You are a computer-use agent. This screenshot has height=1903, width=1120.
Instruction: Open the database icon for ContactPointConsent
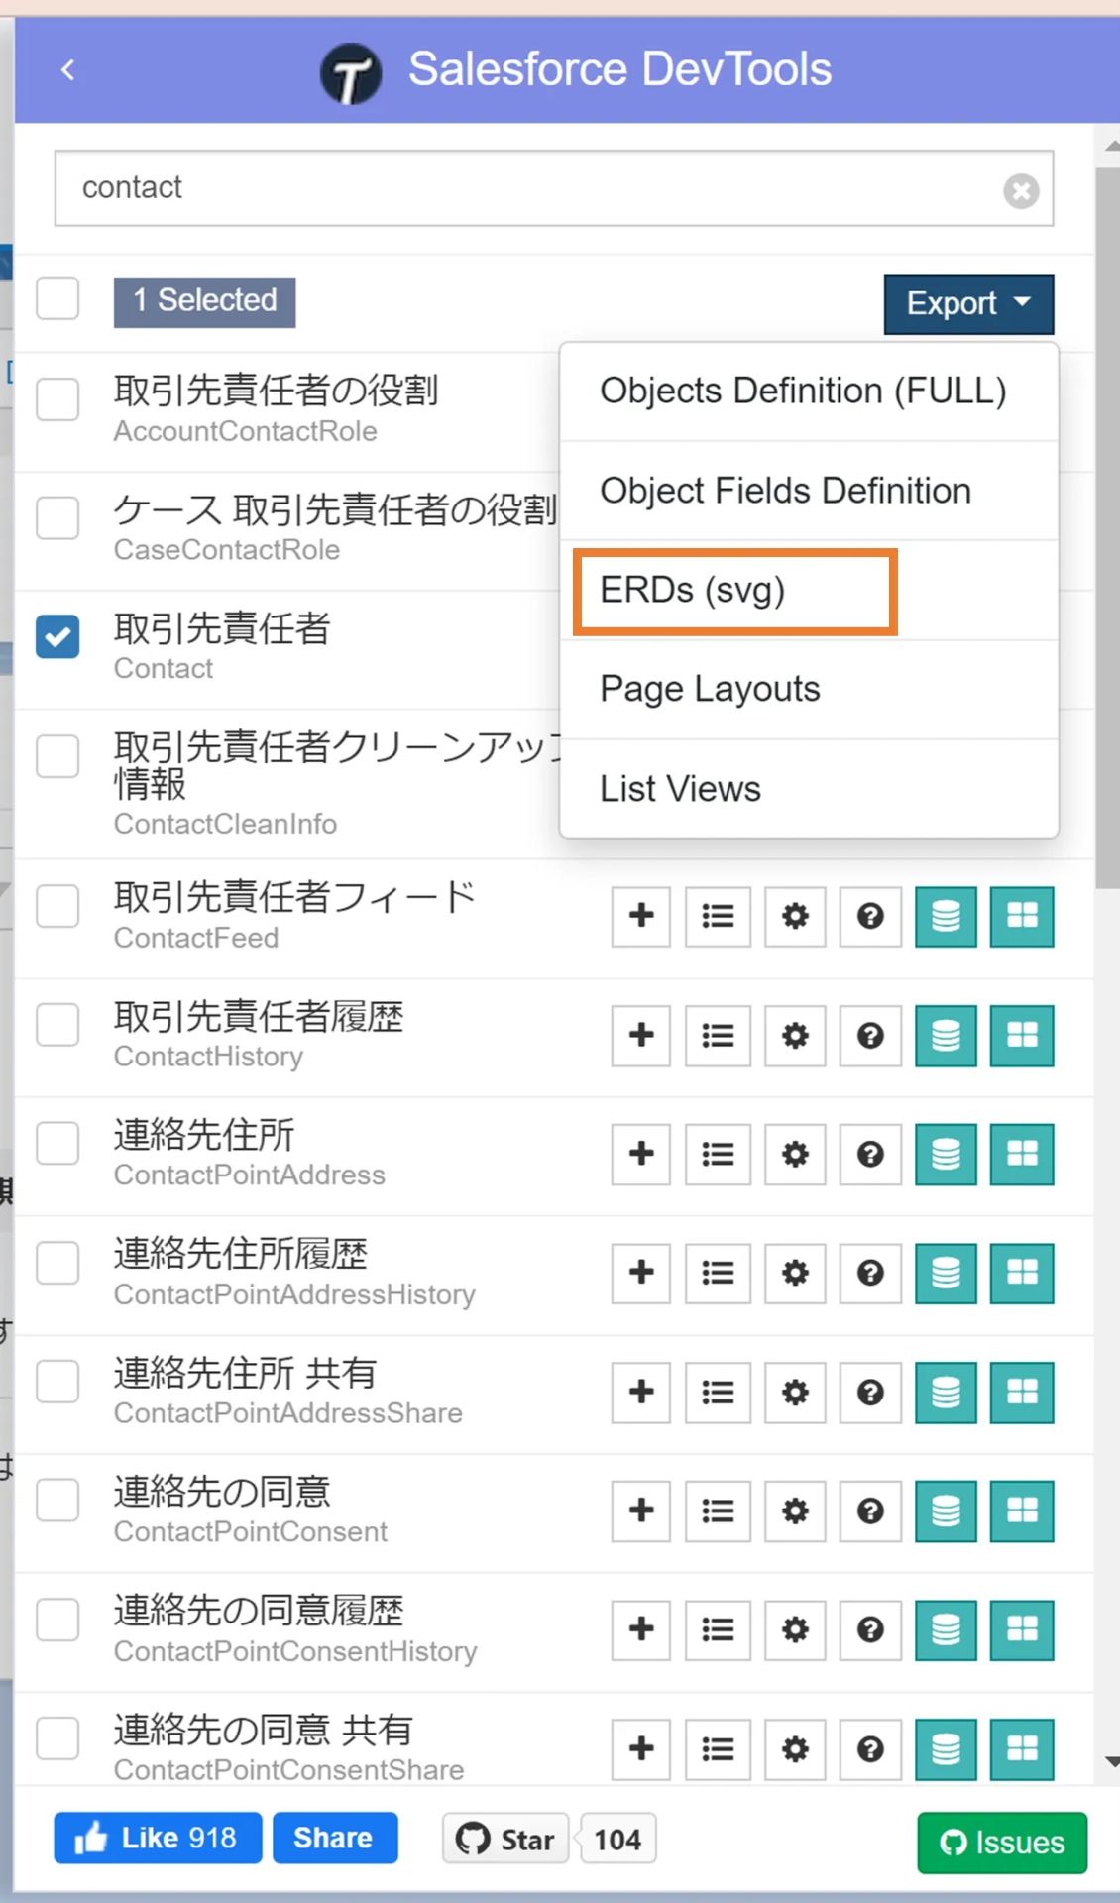[946, 1511]
